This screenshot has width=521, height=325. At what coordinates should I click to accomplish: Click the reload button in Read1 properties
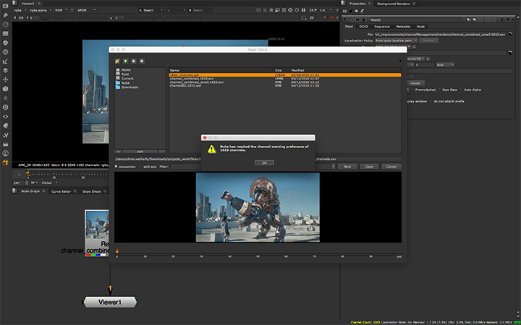415,83
